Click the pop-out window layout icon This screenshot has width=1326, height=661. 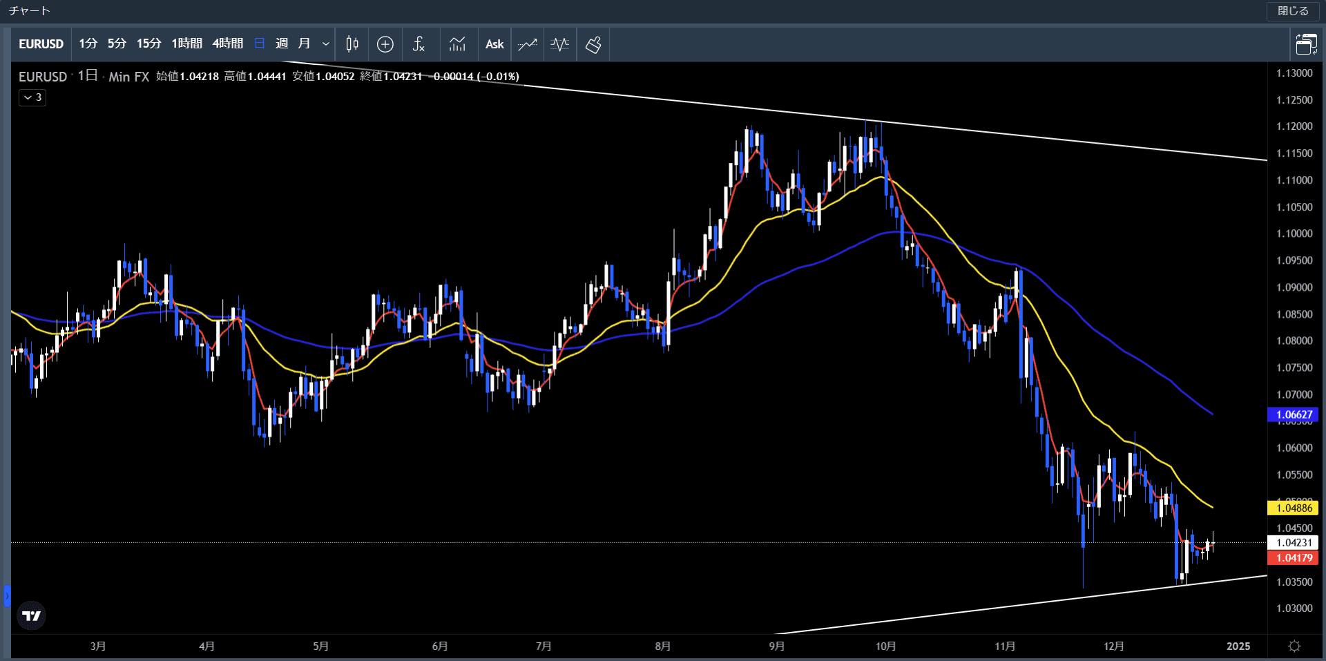(1306, 44)
